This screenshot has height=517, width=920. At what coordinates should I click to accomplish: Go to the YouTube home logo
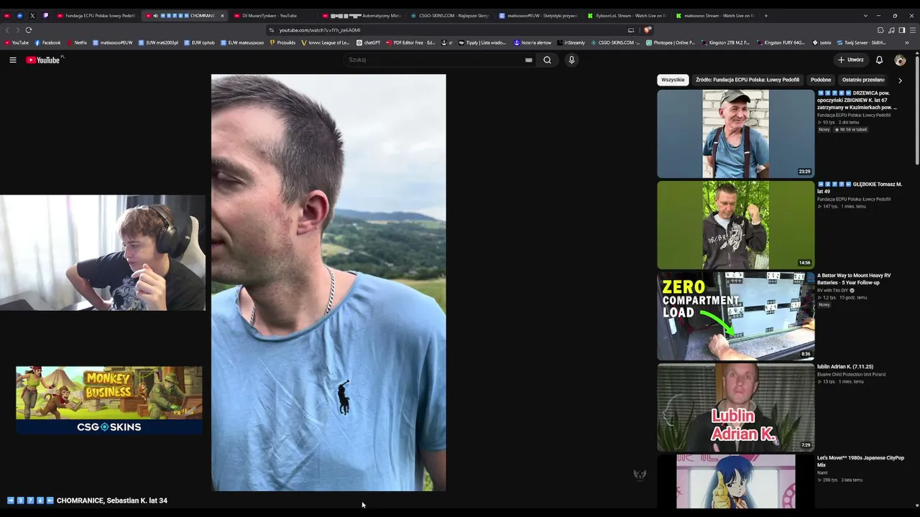click(x=43, y=60)
